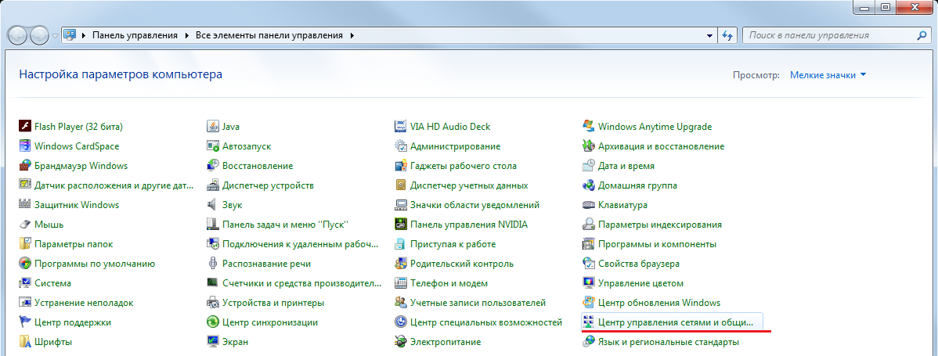Open the Приступая к работе link
Screen dimensions: 938x356
[x=453, y=244]
